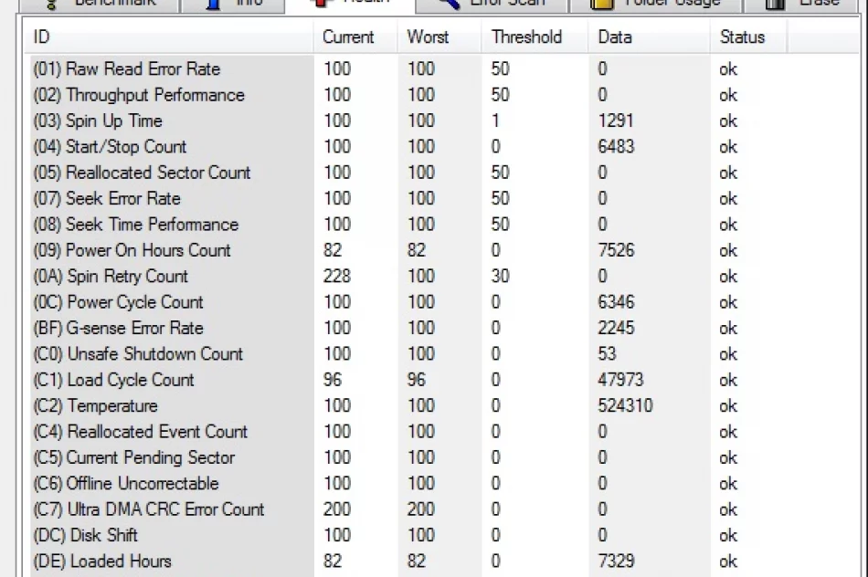
Task: Select the G-sense Error Rate row
Action: 118,328
